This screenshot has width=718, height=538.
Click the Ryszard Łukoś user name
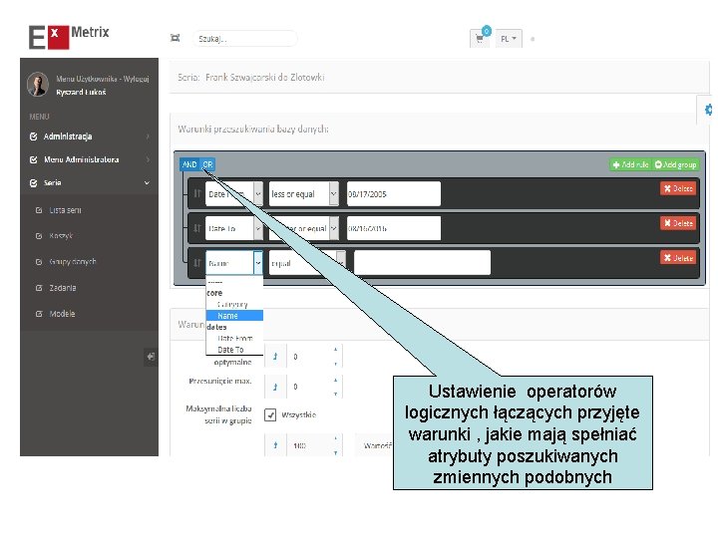pos(81,93)
